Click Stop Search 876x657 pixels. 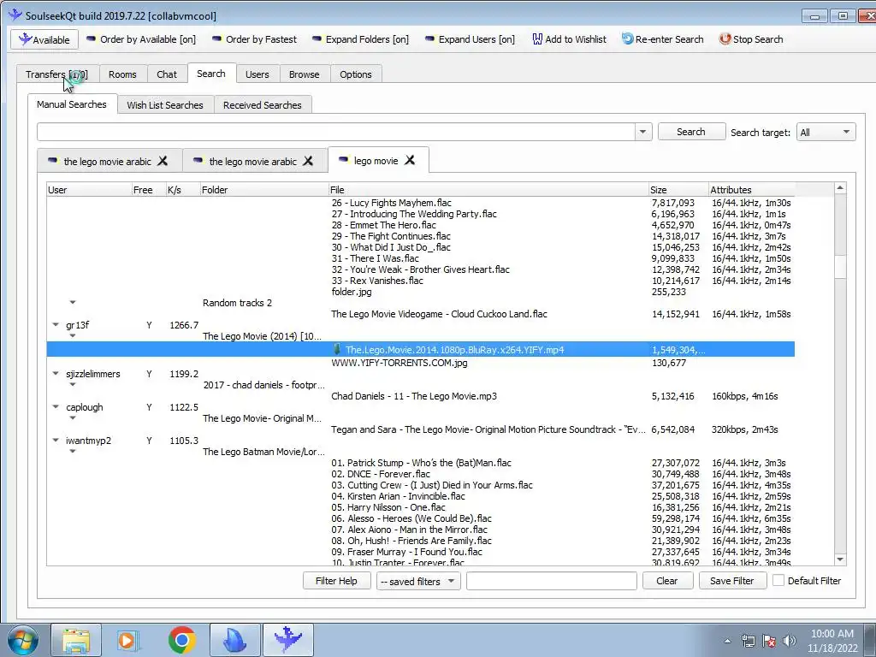pyautogui.click(x=751, y=39)
